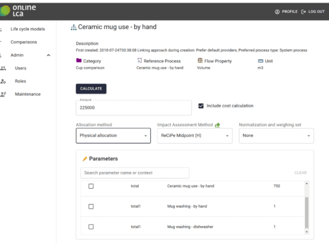Image resolution: width=329 pixels, height=246 pixels.
Task: Check the Mug washing - by hand parameter
Action: point(91,207)
